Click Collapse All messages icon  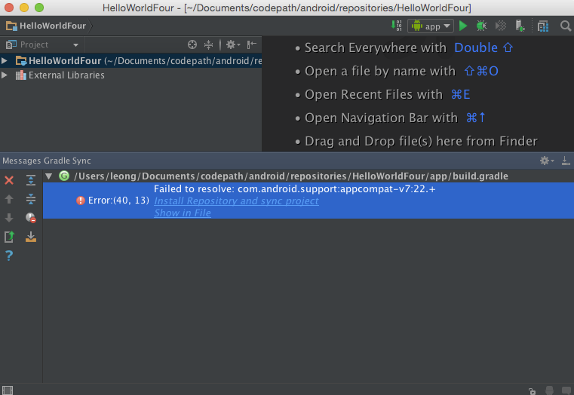tap(31, 198)
